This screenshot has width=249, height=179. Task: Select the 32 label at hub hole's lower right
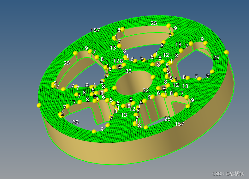[x=145, y=90]
